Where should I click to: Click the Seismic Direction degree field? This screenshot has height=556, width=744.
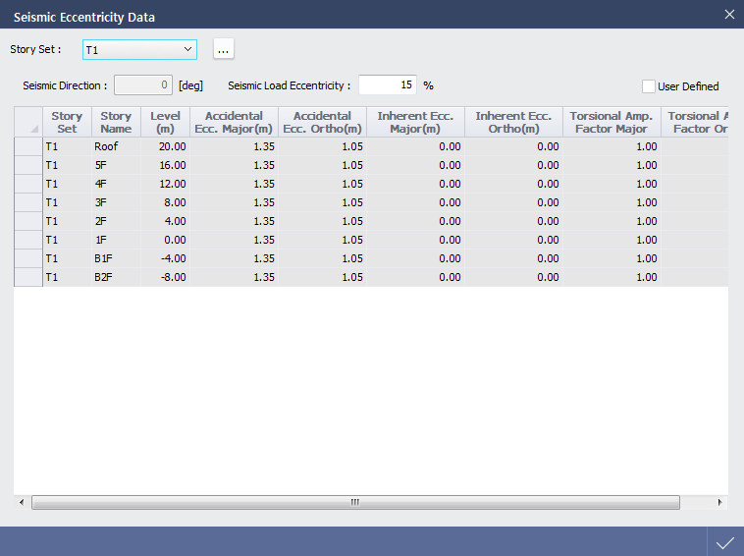143,85
